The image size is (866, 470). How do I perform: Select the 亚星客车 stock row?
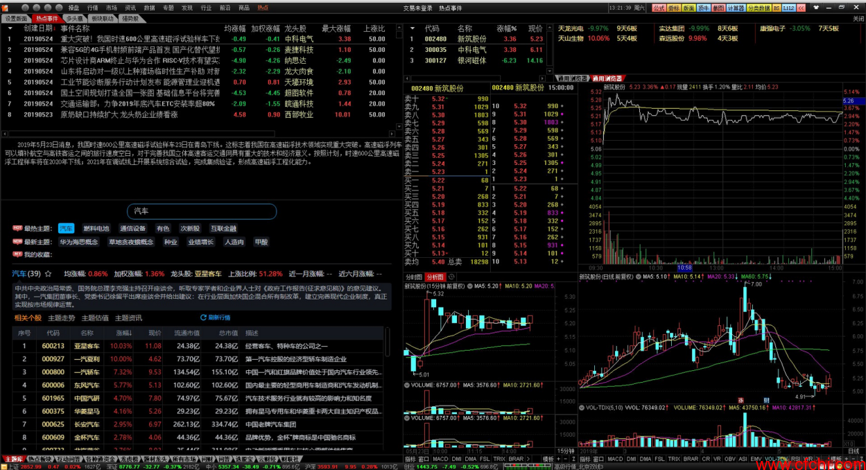(198, 345)
